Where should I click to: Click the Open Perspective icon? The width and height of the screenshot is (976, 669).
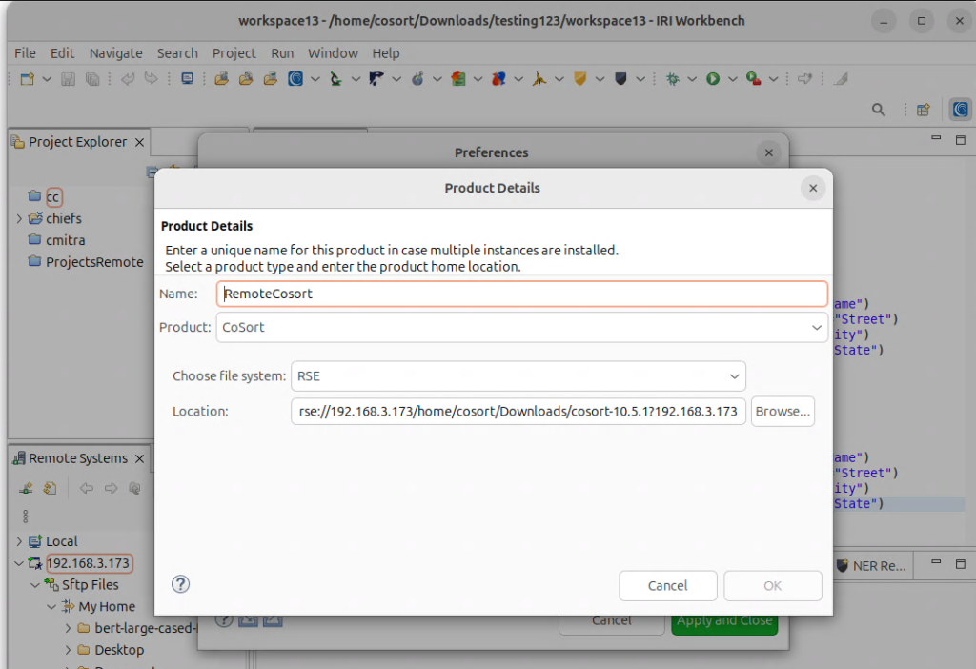923,111
